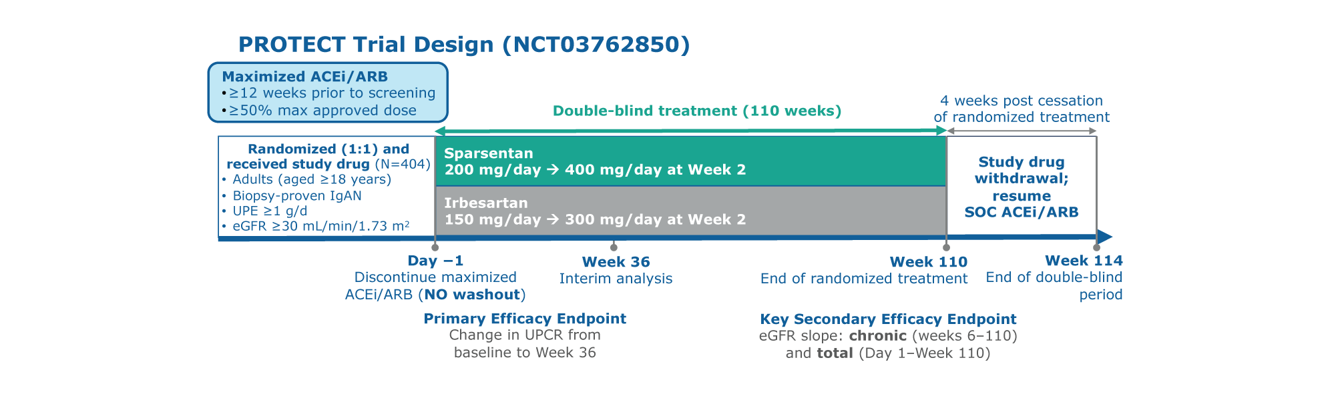Click the eGFR slope chronic description text
The width and height of the screenshot is (1336, 396).
(888, 336)
